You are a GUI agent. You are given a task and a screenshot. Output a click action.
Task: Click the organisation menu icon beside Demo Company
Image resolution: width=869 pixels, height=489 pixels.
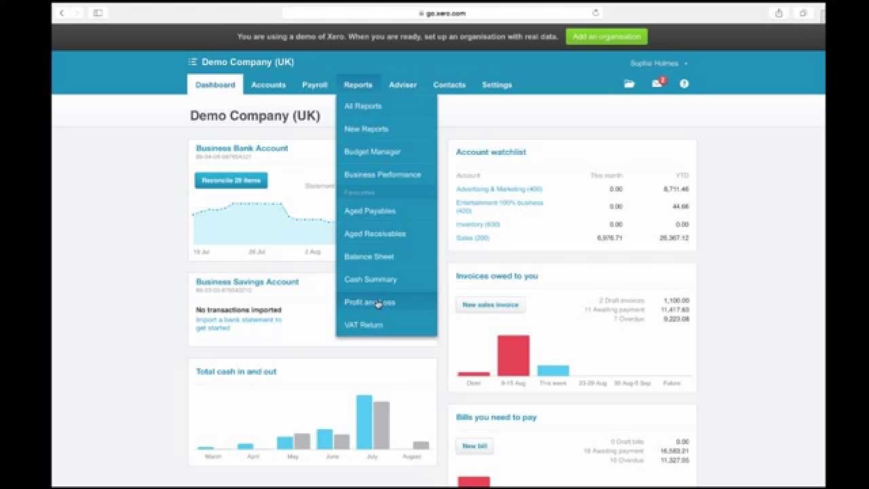click(x=193, y=62)
